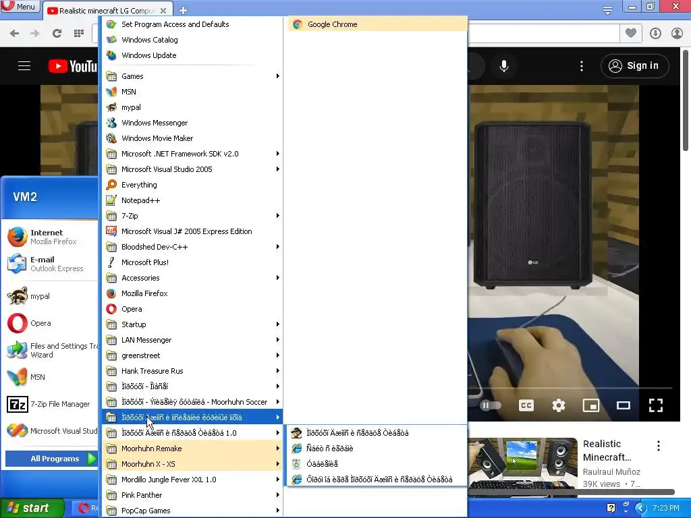
Task: Open Windows Messenger
Action: click(192, 123)
